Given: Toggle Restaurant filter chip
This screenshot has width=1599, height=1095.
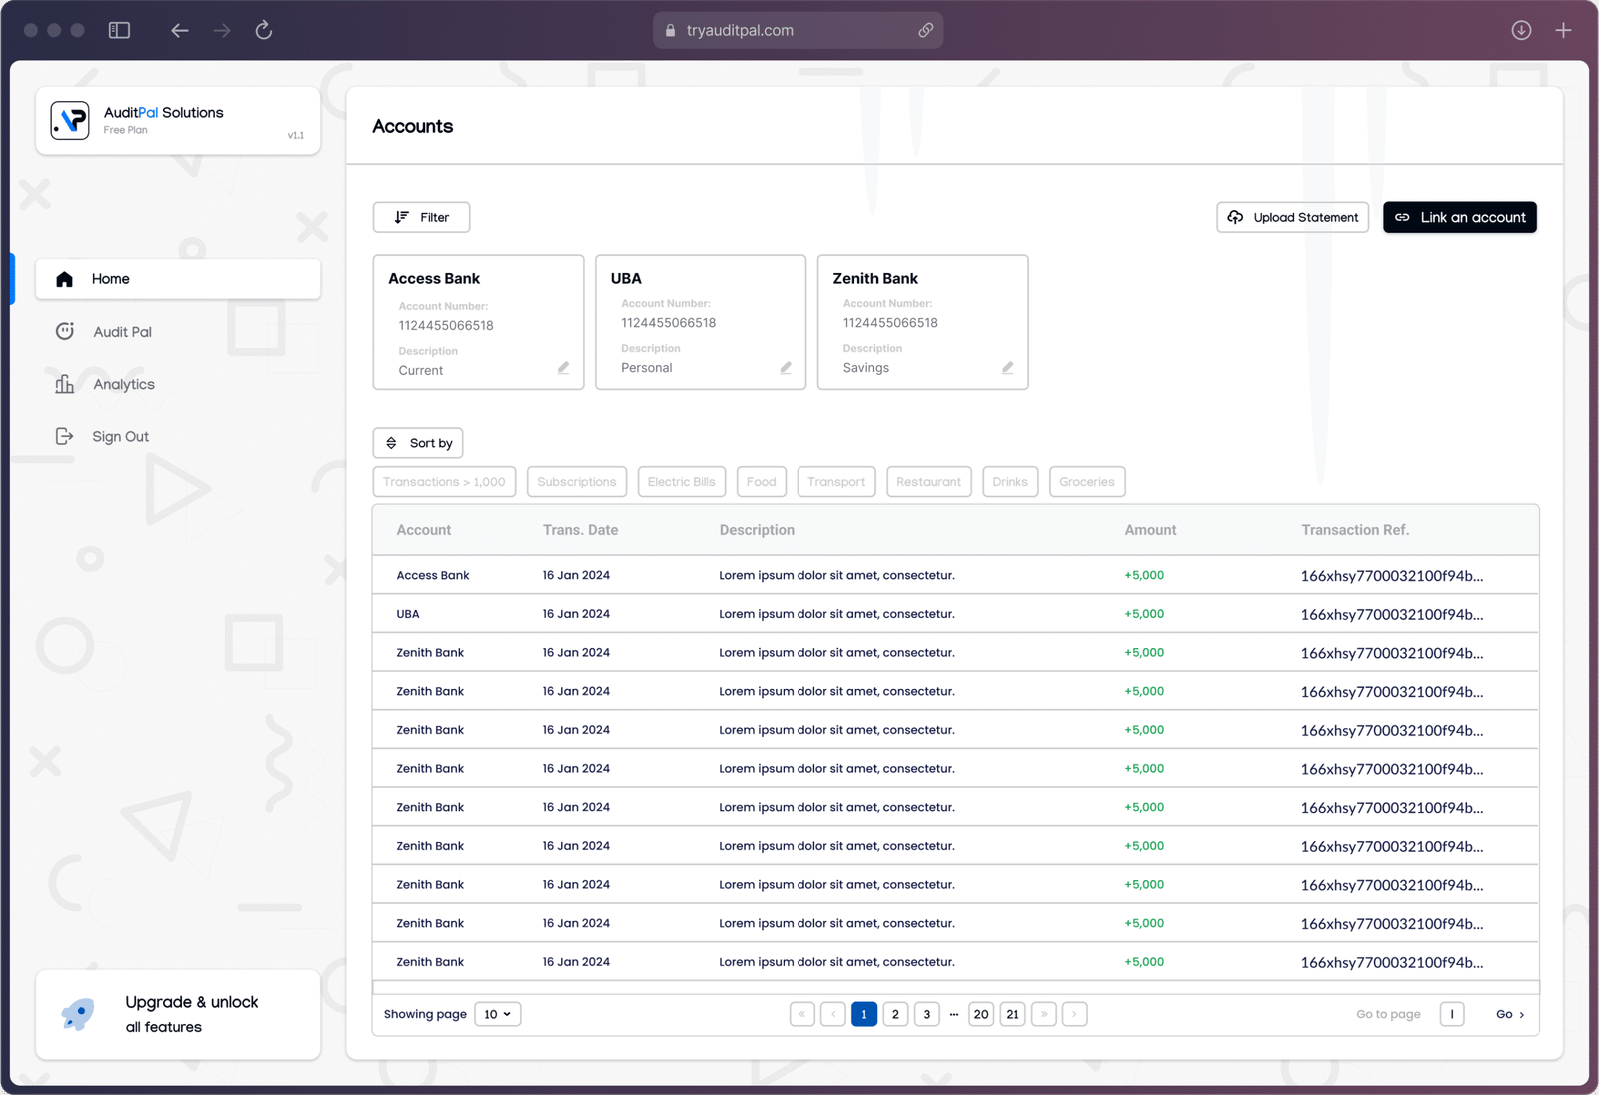Looking at the screenshot, I should tap(928, 482).
